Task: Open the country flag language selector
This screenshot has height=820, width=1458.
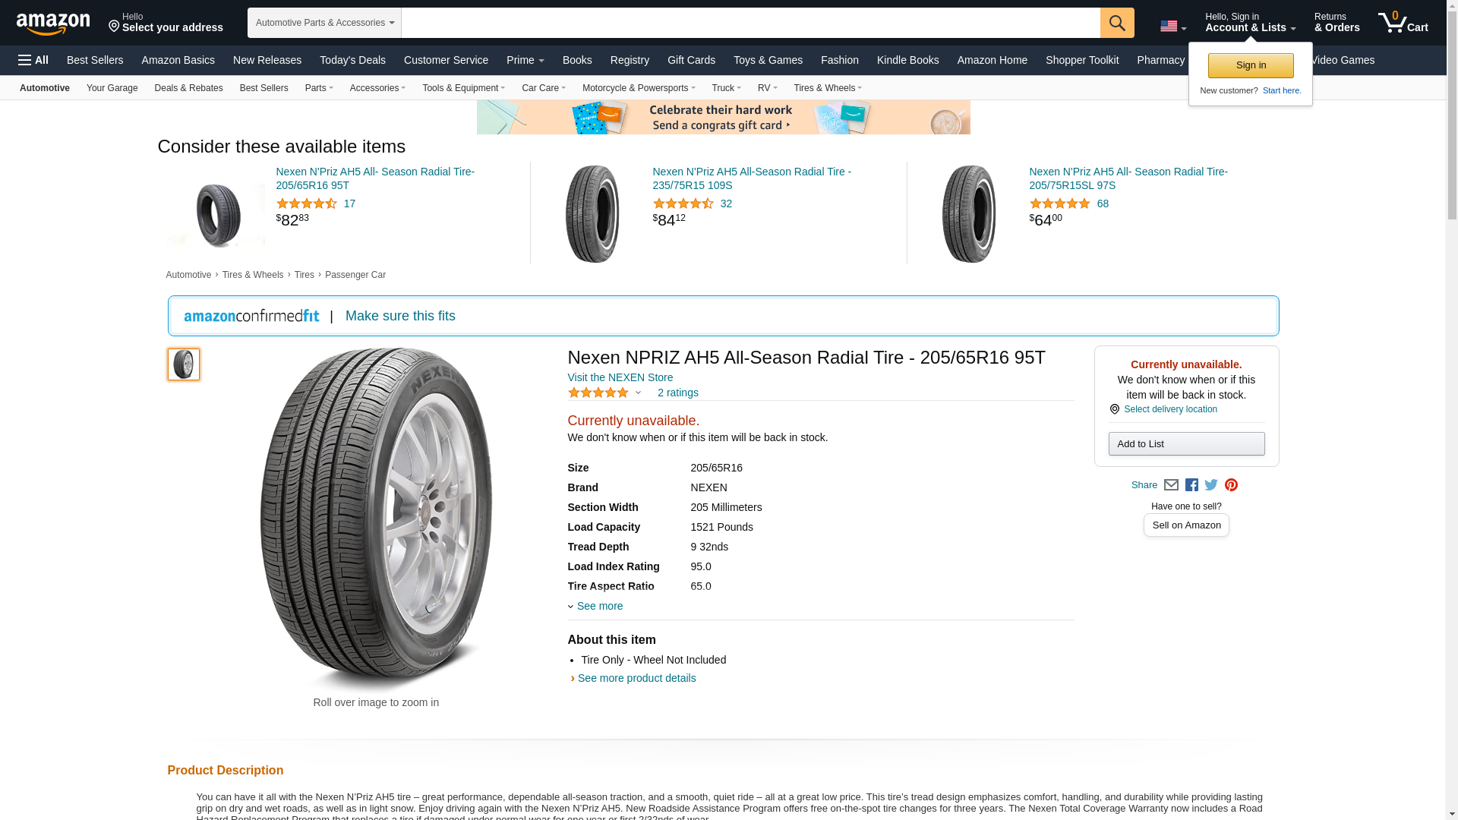Action: click(x=1172, y=27)
